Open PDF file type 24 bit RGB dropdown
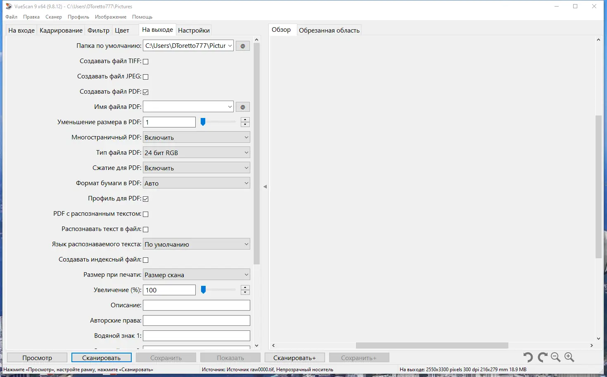The image size is (607, 377). (x=197, y=153)
